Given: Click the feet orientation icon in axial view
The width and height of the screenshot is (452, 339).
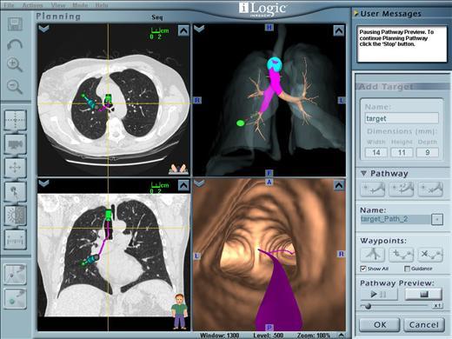Looking at the screenshot, I should pos(178,169).
